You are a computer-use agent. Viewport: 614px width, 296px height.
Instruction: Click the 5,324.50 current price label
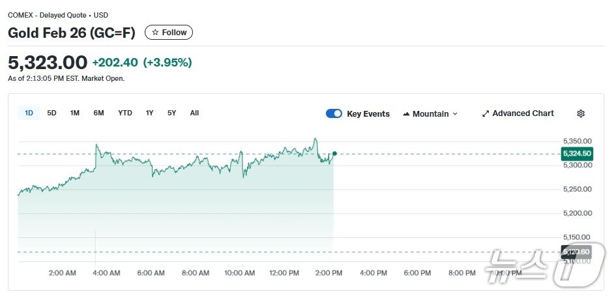pos(576,154)
